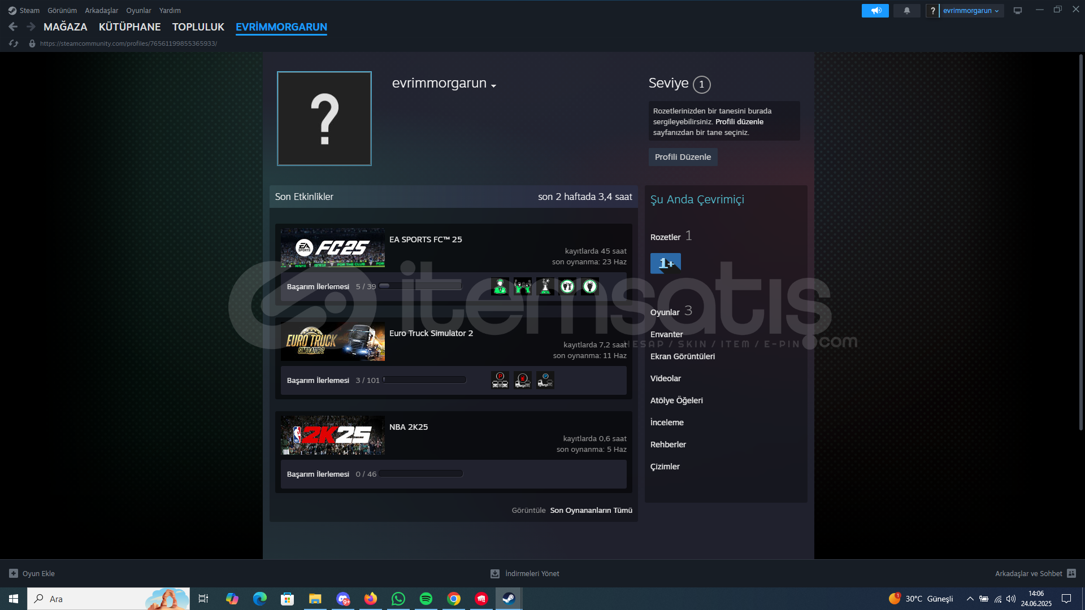Click the Windows Start button

tap(14, 599)
